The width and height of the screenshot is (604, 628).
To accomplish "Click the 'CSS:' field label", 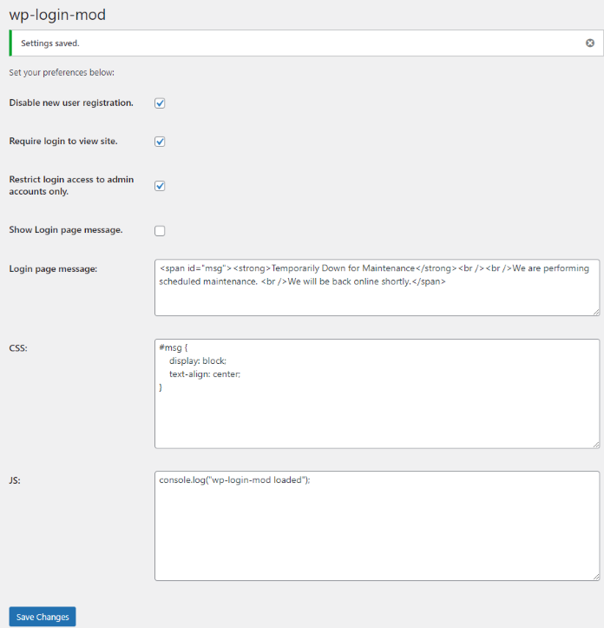I will point(18,348).
